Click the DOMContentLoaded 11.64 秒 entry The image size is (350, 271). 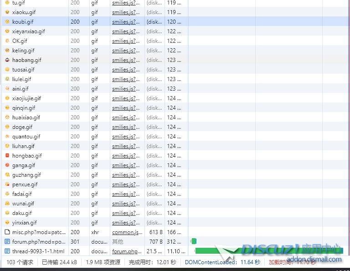222,262
